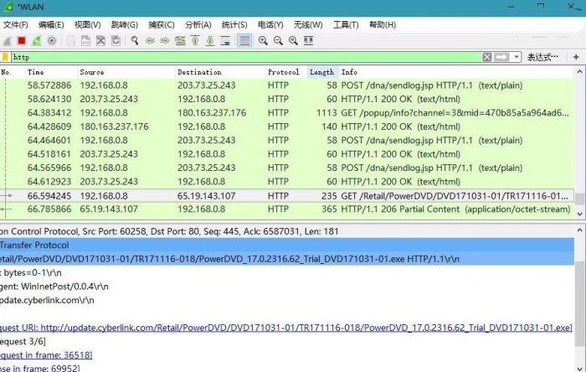The image size is (586, 372).
Task: Sort packets by the No. column header
Action: point(12,72)
